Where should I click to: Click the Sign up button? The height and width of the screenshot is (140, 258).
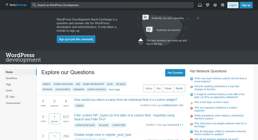[x=246, y=5]
